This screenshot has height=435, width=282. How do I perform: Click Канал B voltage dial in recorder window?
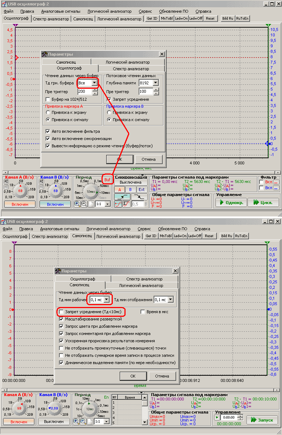click(x=55, y=408)
